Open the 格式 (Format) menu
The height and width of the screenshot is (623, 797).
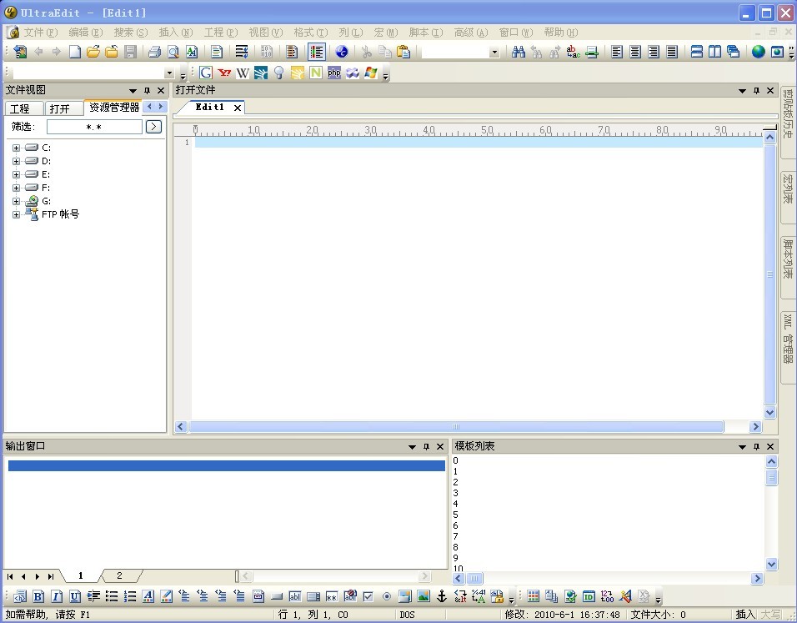coord(311,32)
